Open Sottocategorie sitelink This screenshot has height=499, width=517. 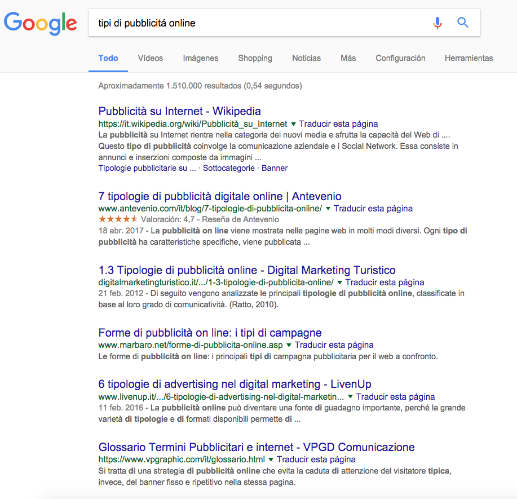pyautogui.click(x=228, y=168)
